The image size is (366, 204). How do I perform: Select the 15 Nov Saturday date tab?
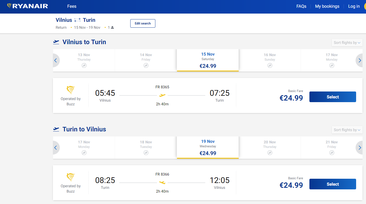pos(208,60)
